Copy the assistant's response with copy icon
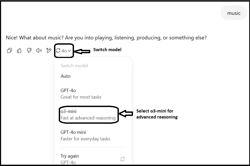 click(x=9, y=51)
